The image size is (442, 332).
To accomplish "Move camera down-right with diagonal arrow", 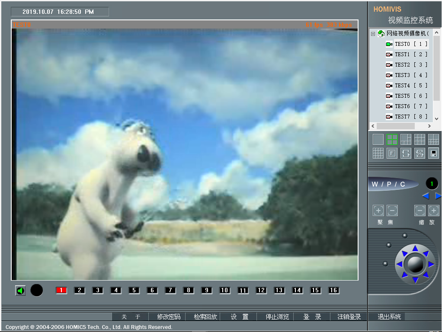I will pyautogui.click(x=426, y=275).
